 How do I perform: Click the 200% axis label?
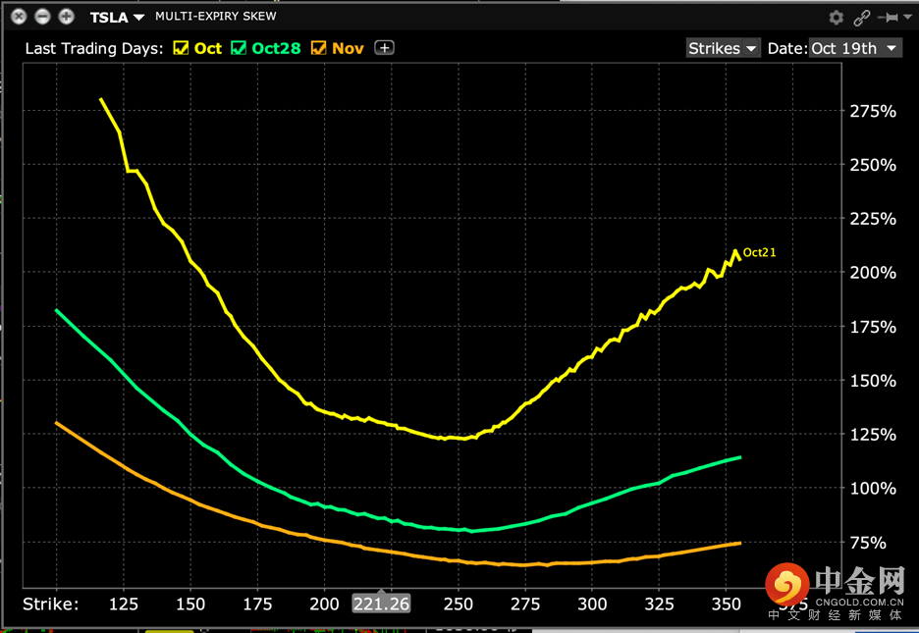coord(873,273)
